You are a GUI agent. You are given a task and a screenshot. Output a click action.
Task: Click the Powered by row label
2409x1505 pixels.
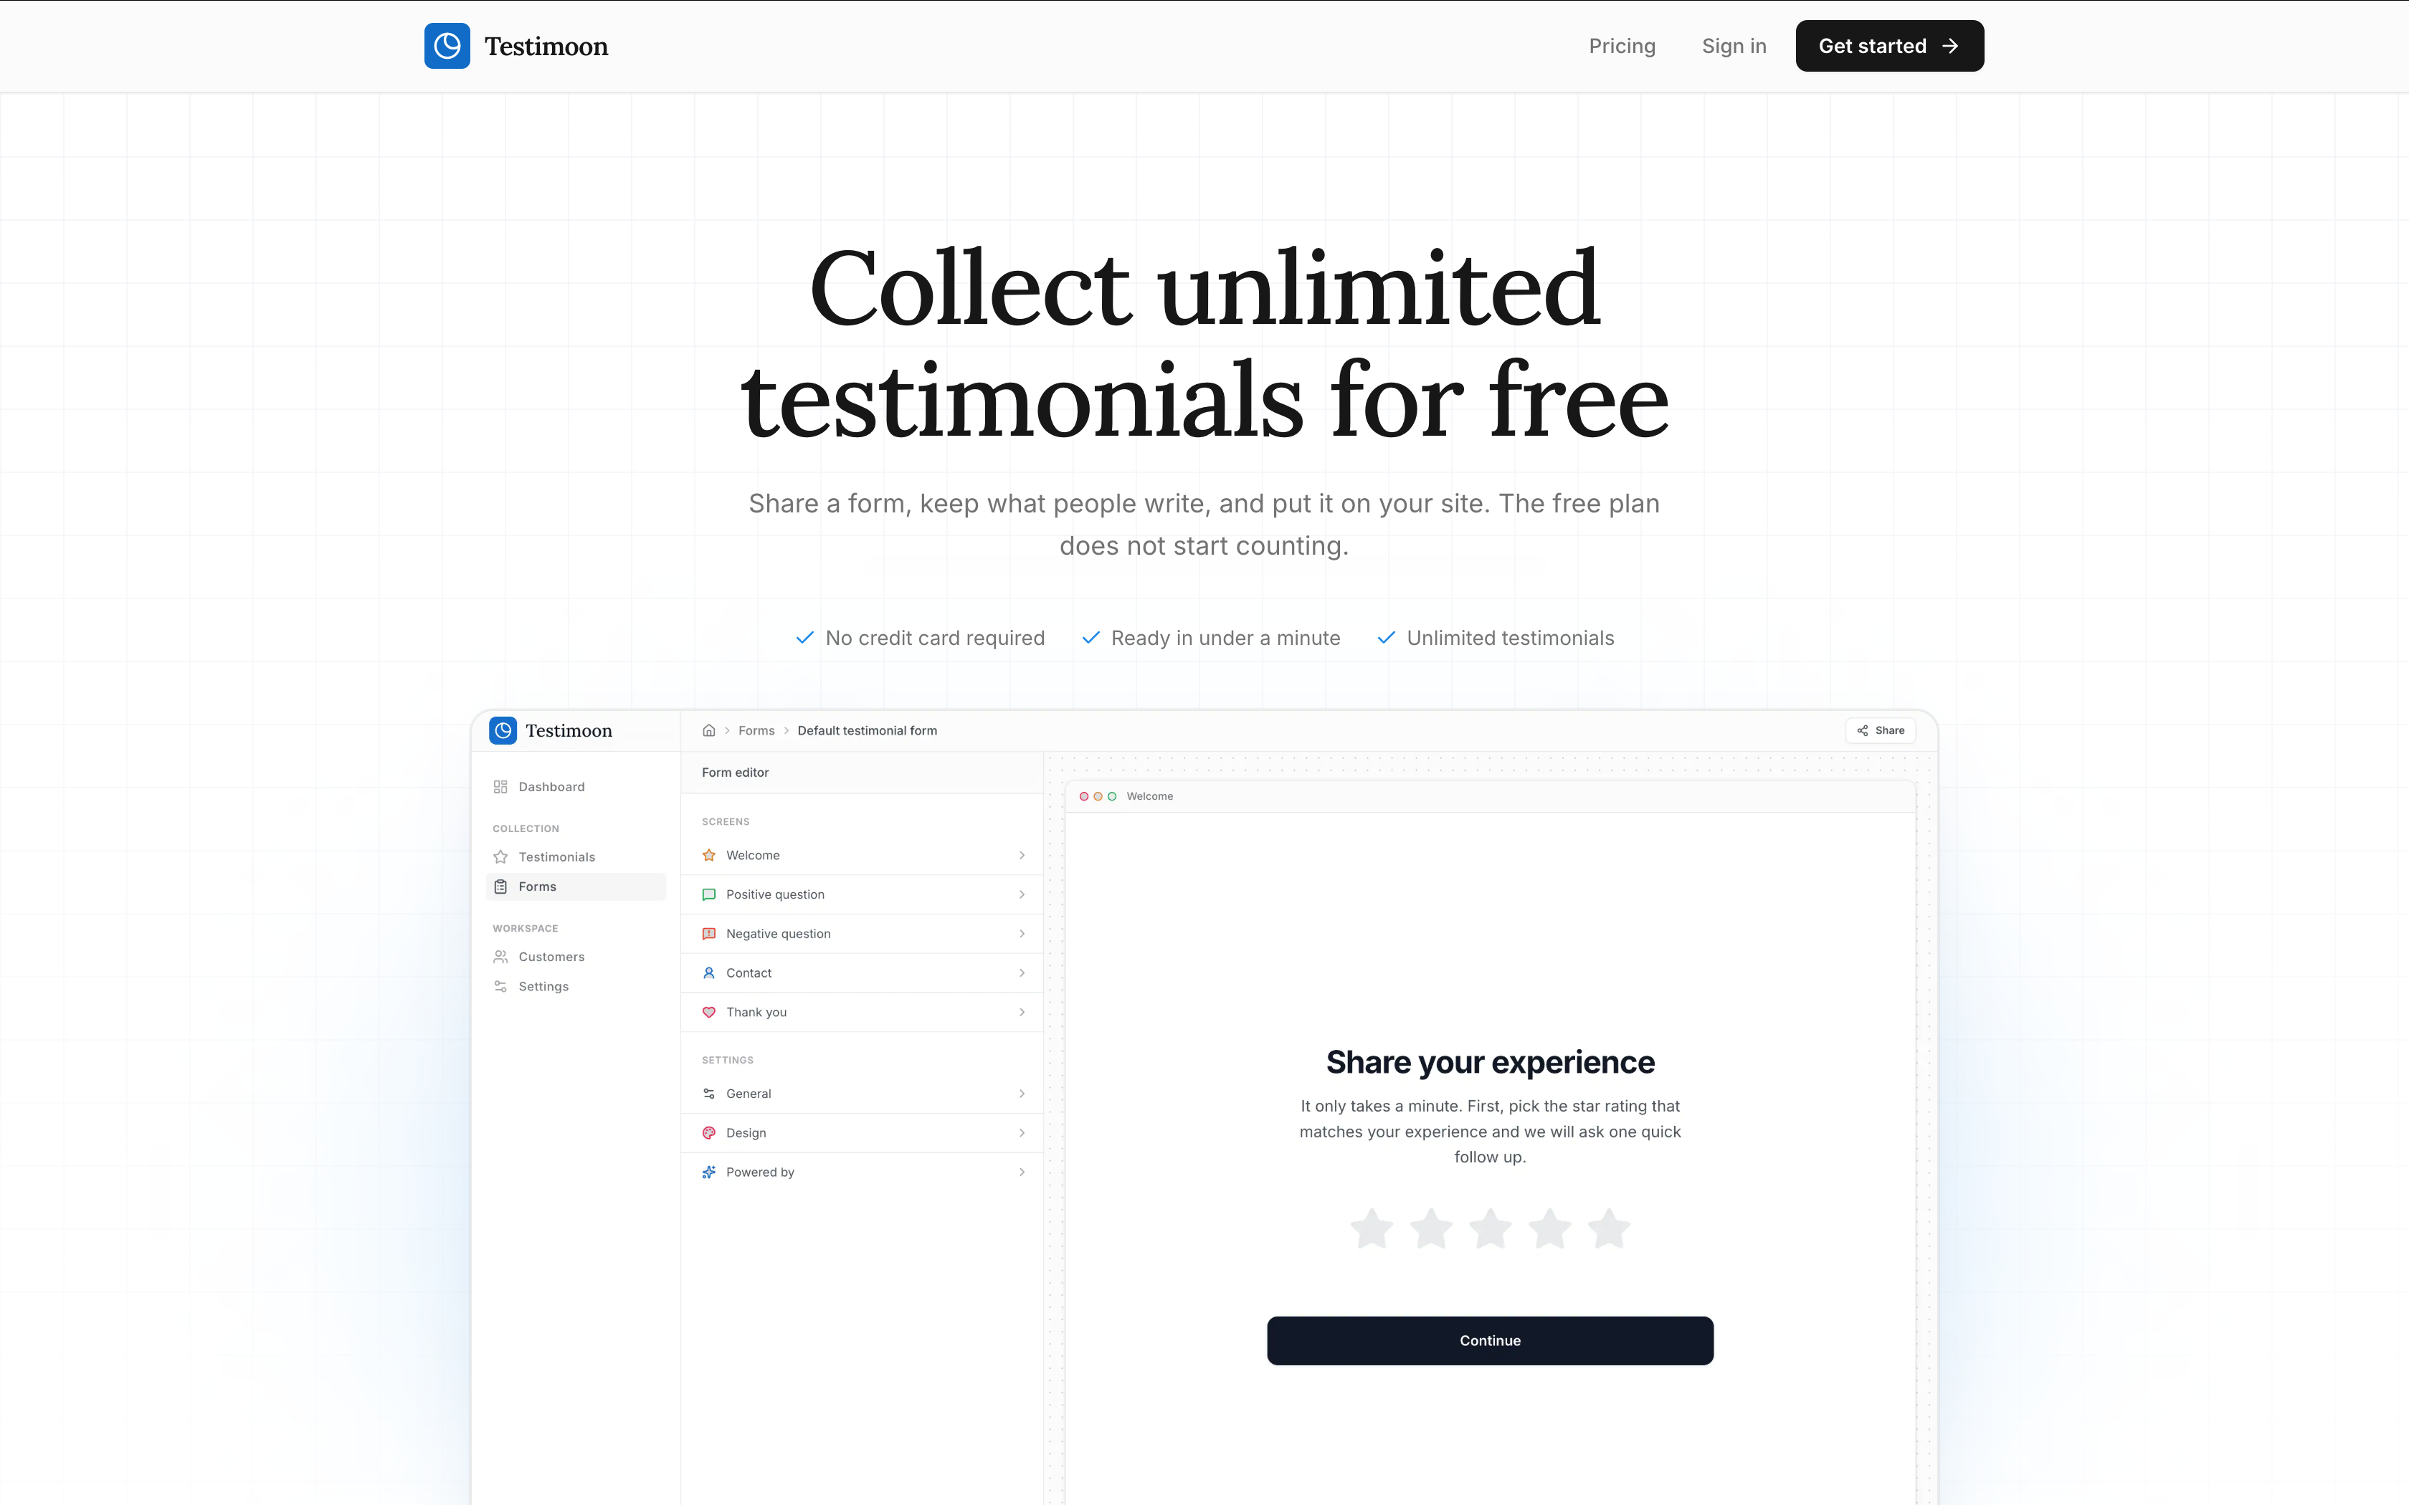click(x=761, y=1172)
